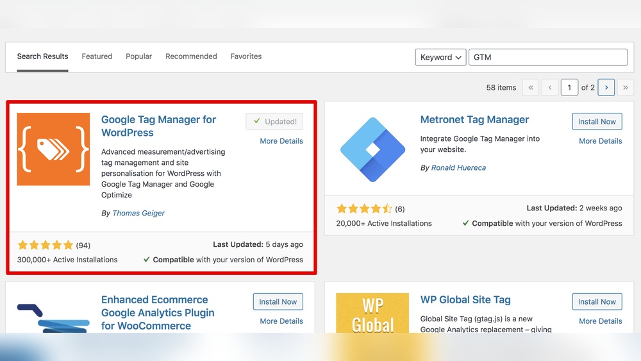Switch to the Popular tab
Viewport: 641px width, 361px height.
pos(138,56)
